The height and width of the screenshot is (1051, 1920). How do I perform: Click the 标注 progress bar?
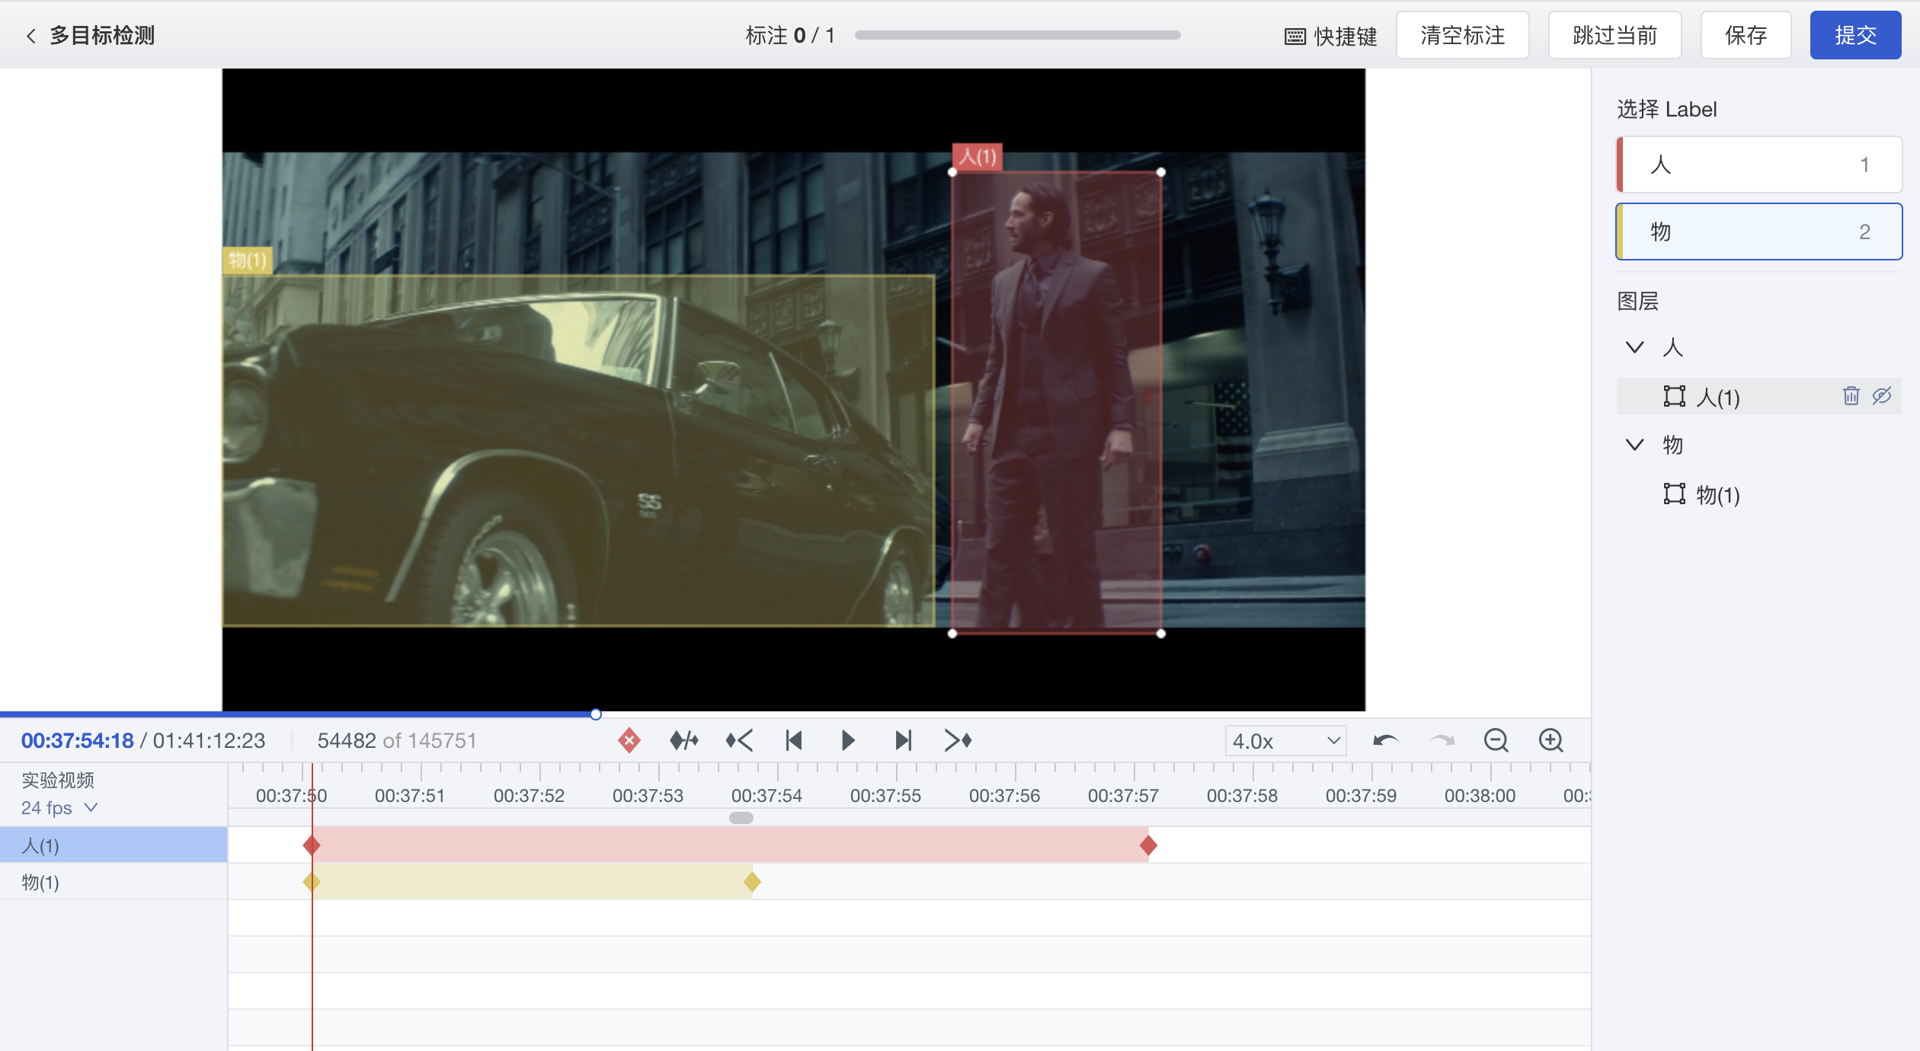(x=1018, y=35)
